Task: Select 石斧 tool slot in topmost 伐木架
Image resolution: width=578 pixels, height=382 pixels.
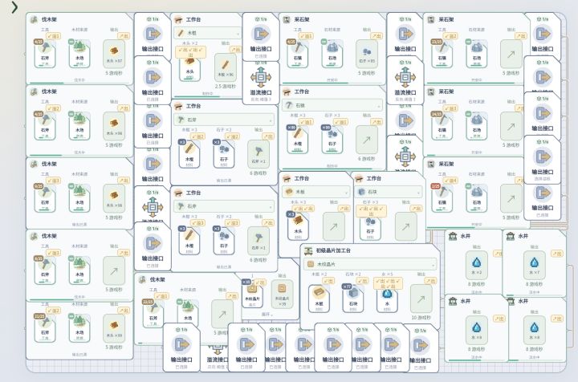Action: point(45,54)
